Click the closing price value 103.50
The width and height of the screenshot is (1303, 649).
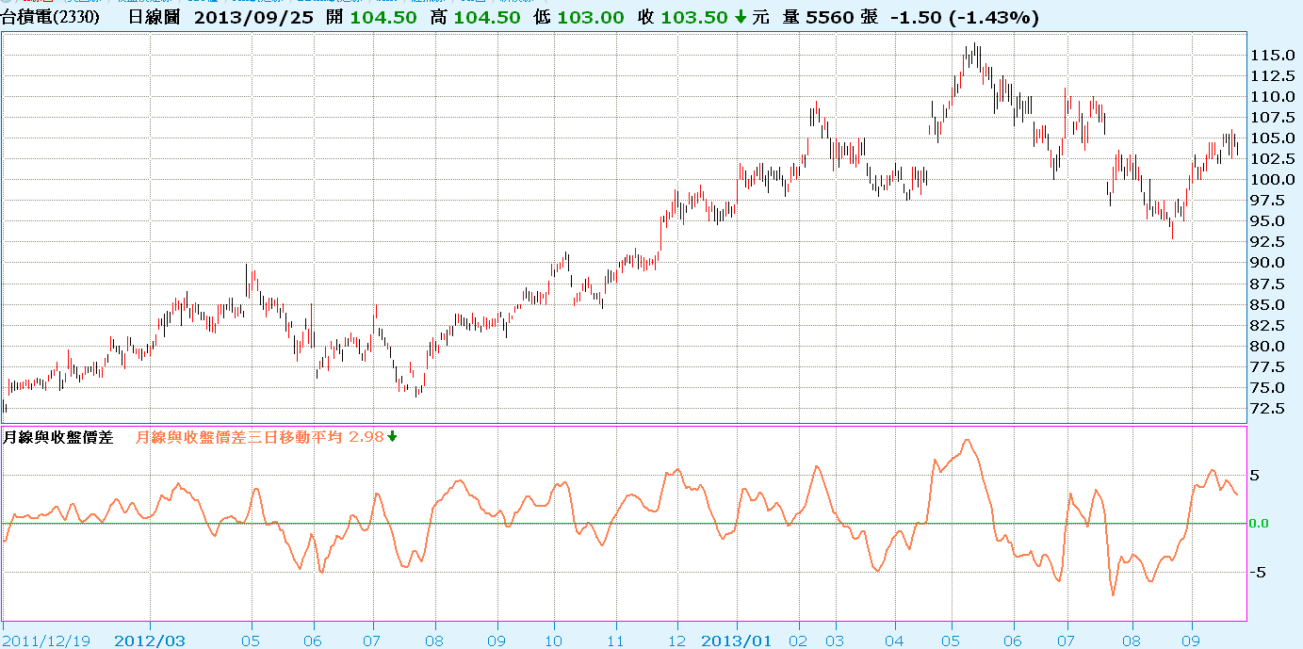(x=695, y=17)
